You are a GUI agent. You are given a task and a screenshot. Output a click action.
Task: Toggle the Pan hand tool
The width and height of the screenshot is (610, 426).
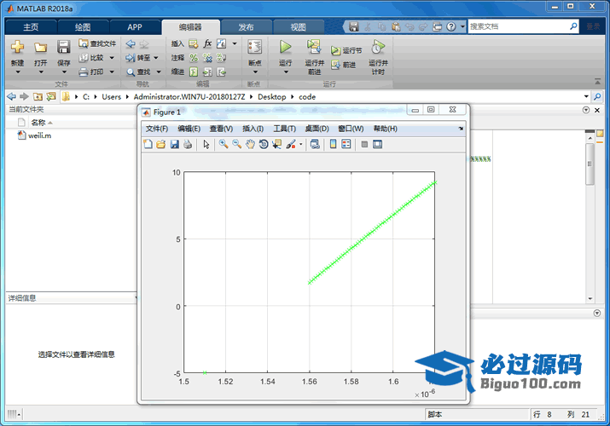pyautogui.click(x=250, y=145)
